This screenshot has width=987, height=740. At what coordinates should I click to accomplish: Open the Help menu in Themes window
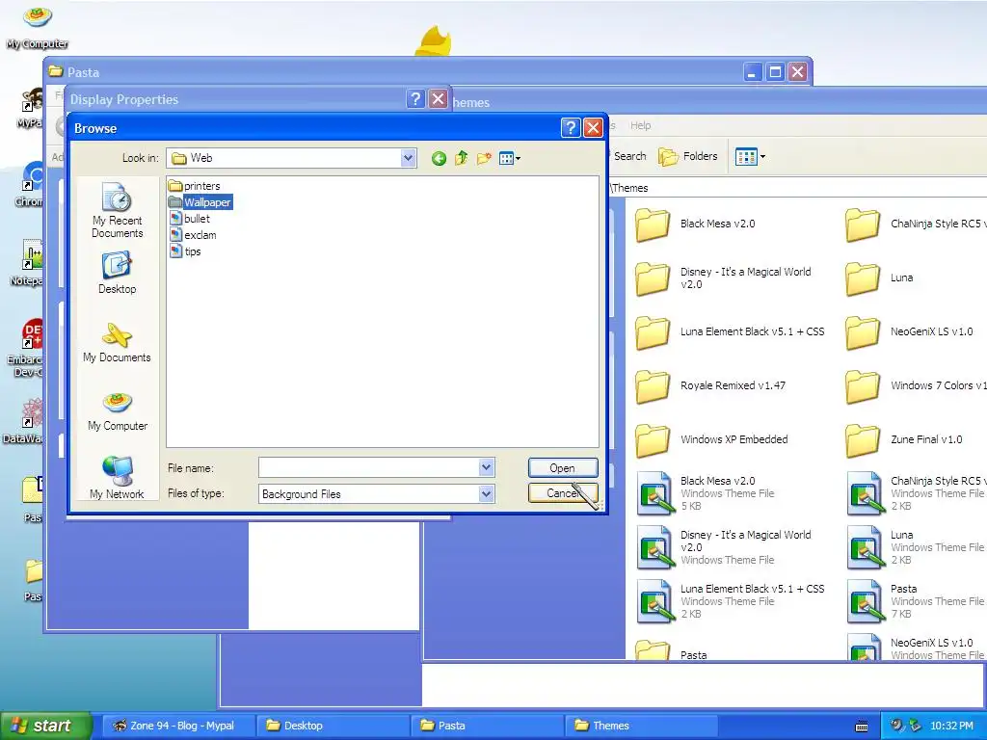(x=640, y=125)
